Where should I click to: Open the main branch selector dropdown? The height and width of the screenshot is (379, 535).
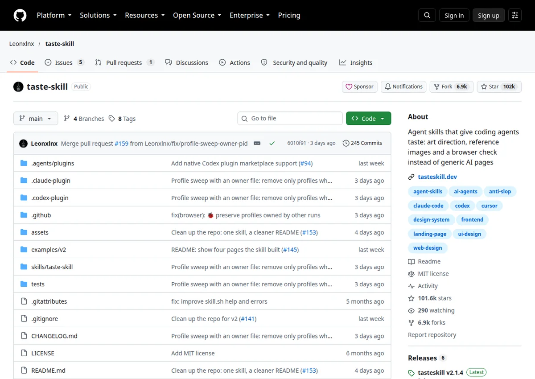[36, 119]
